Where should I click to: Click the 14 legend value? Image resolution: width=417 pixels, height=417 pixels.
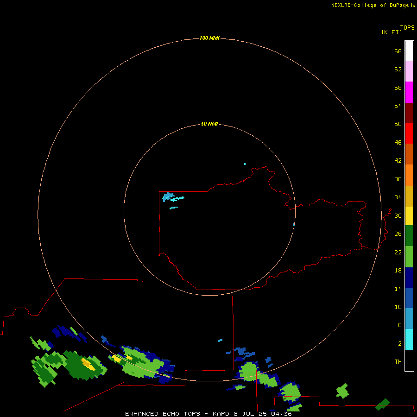[398, 289]
